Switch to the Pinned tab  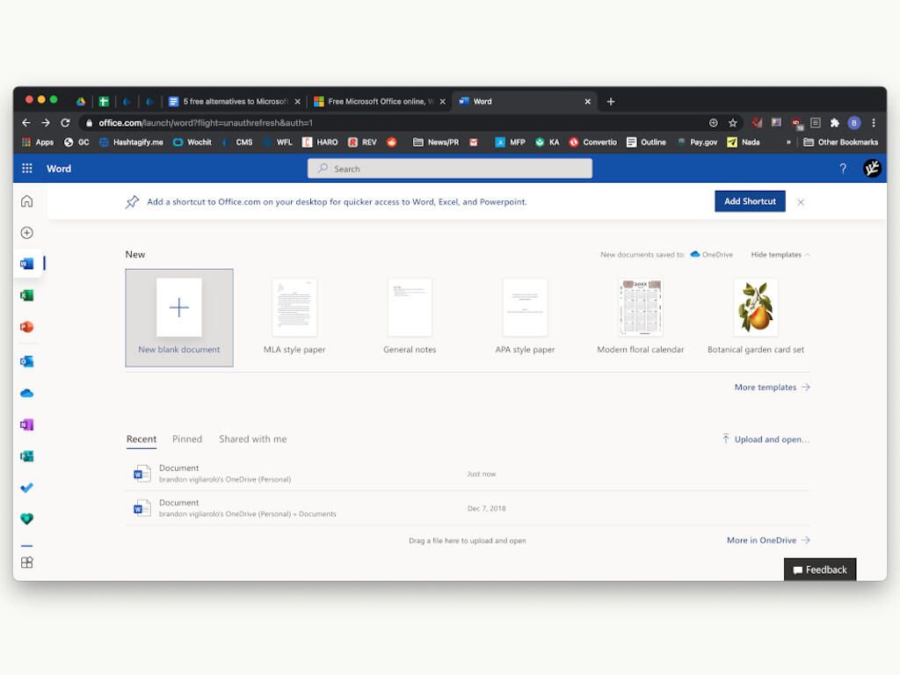click(x=187, y=439)
